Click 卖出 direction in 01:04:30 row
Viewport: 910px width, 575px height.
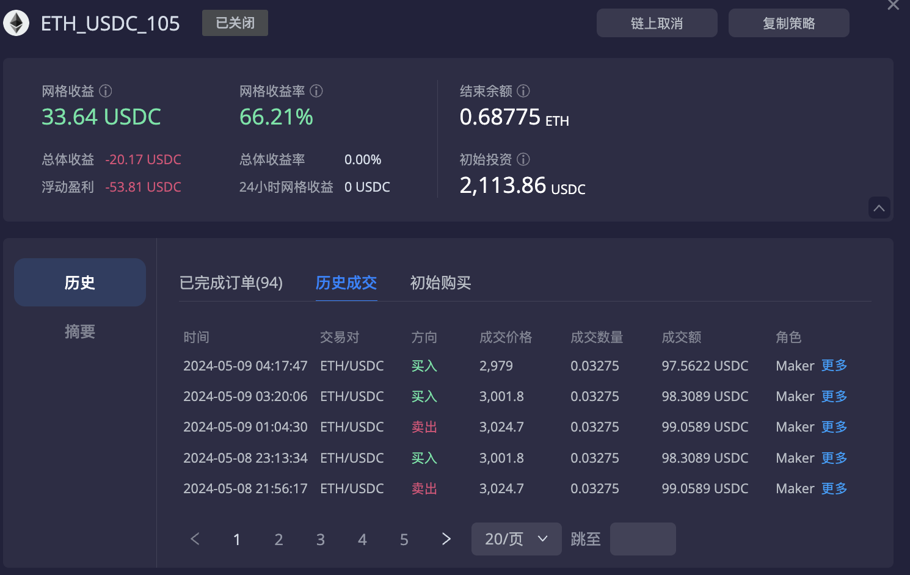click(424, 427)
